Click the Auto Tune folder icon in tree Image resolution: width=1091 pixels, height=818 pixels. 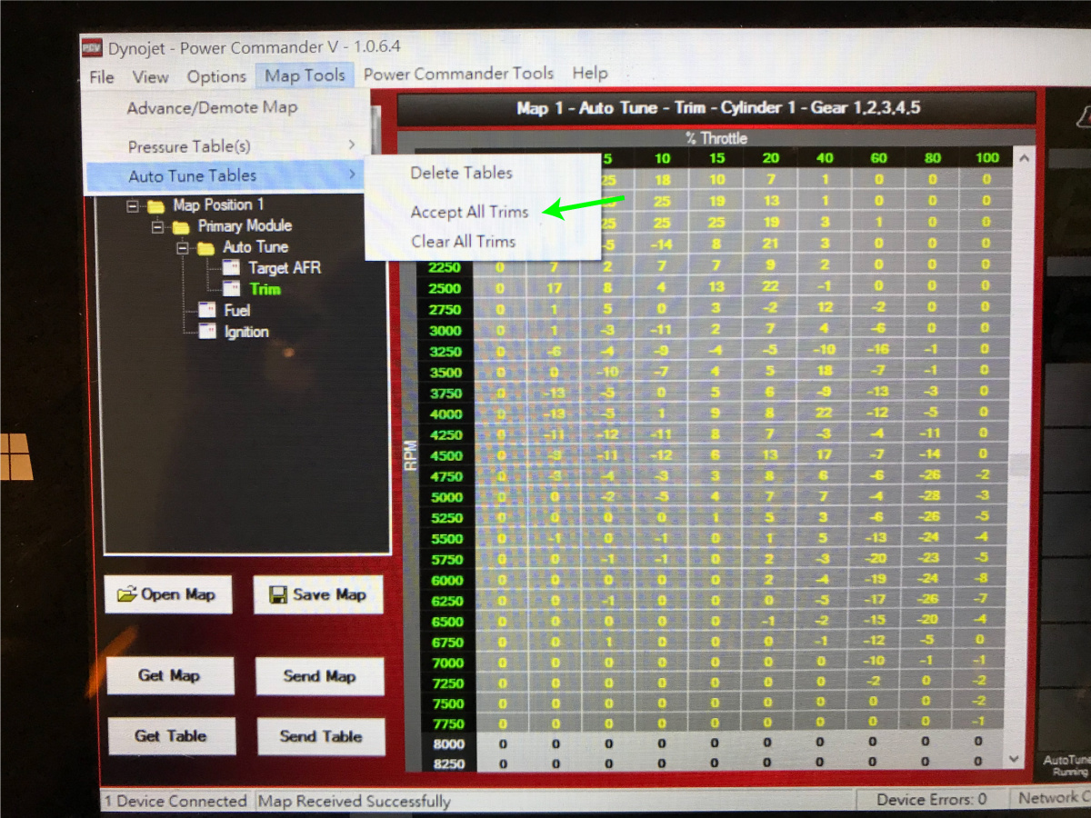pos(206,247)
